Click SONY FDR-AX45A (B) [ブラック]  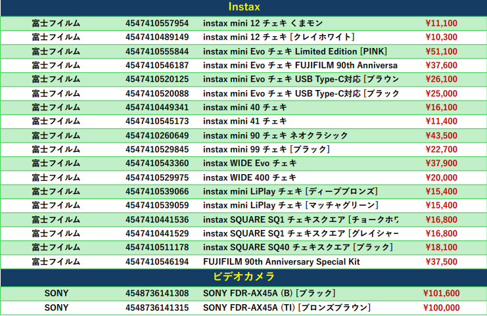pos(269,294)
